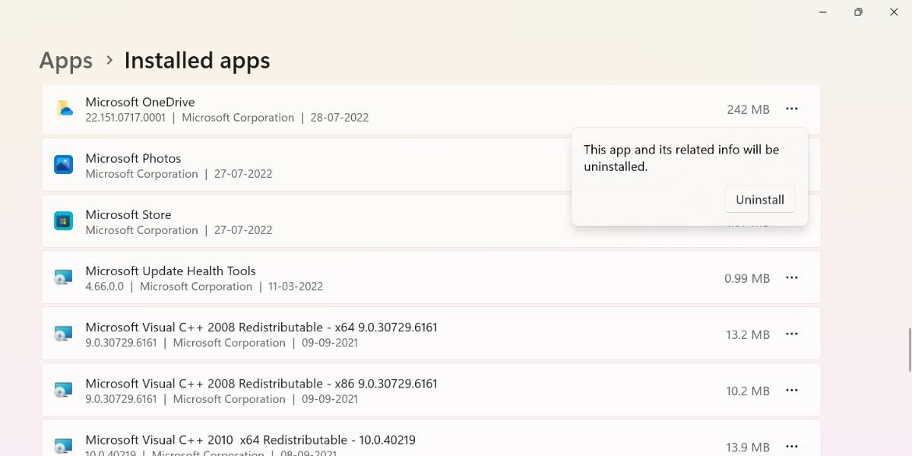Click OneDrive version 22.151.0717.0001
912x456 pixels.
point(125,118)
